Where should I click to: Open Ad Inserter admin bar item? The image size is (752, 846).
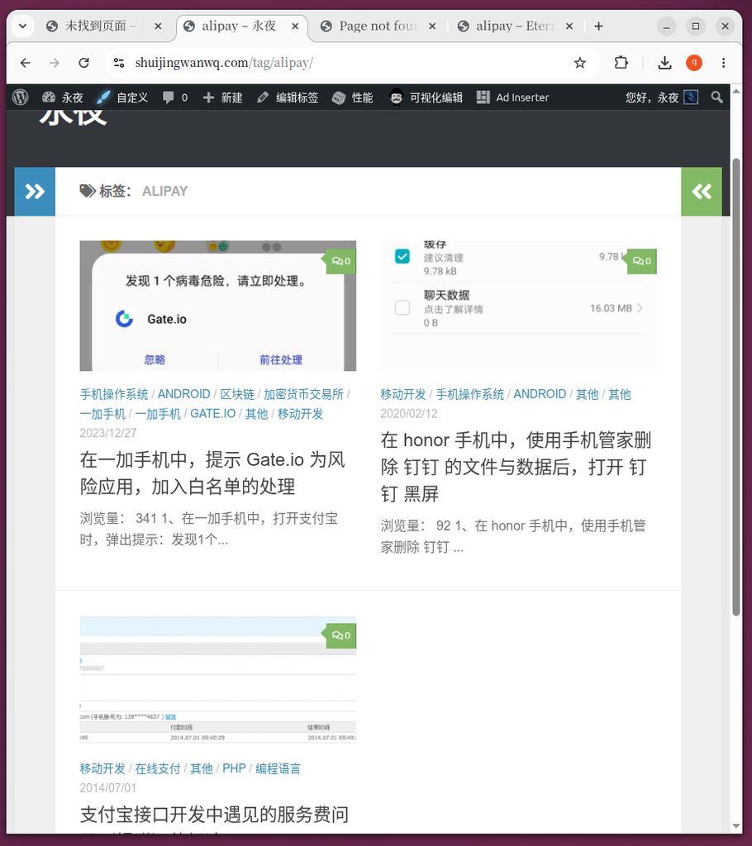[x=512, y=97]
